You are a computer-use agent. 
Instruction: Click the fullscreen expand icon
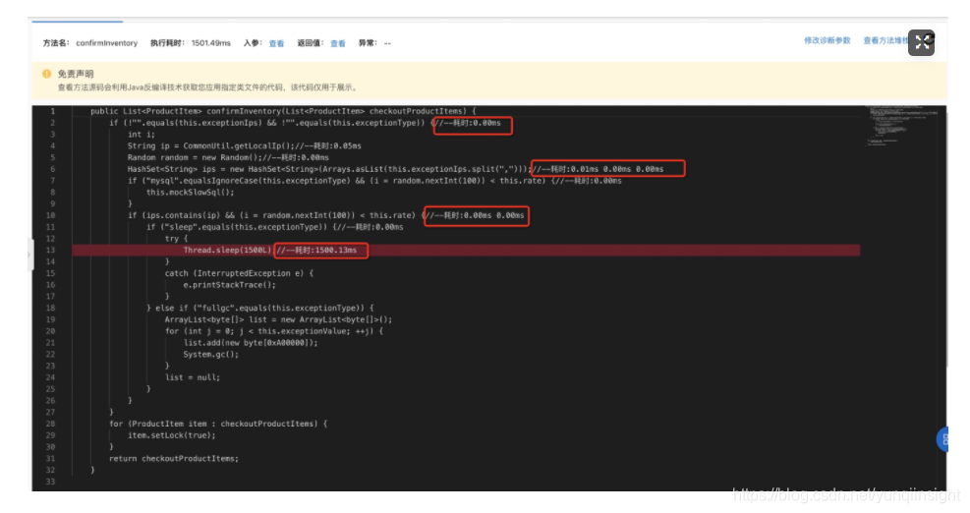pyautogui.click(x=921, y=42)
